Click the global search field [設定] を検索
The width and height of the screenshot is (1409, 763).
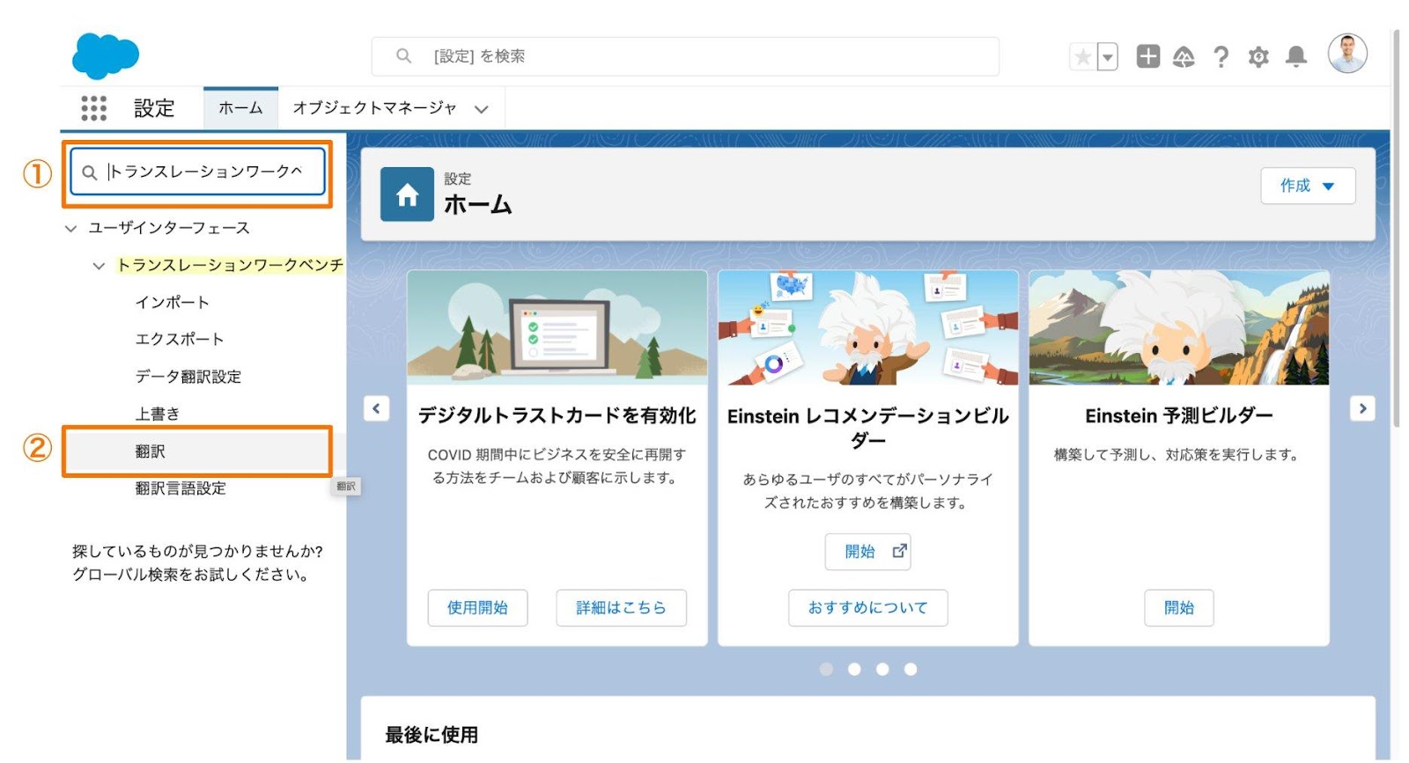click(x=685, y=56)
